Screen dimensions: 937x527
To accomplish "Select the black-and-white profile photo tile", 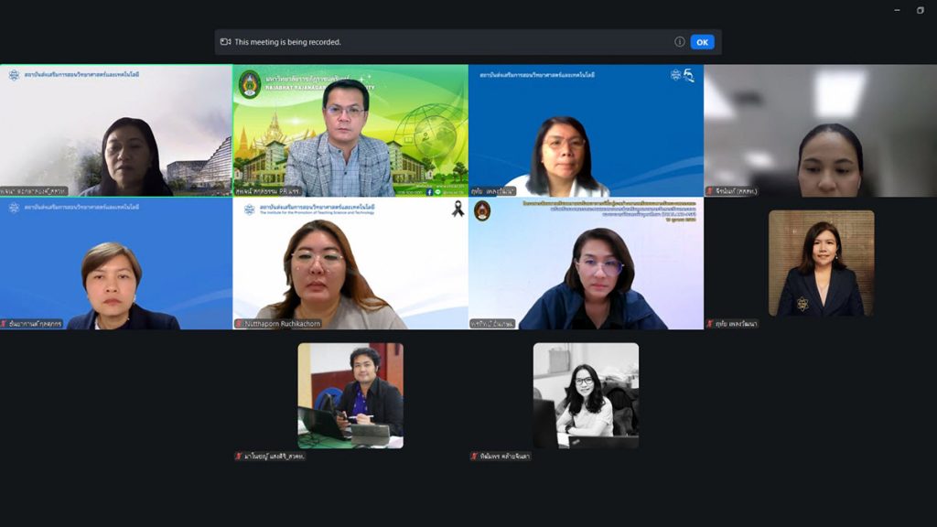I will [x=586, y=395].
